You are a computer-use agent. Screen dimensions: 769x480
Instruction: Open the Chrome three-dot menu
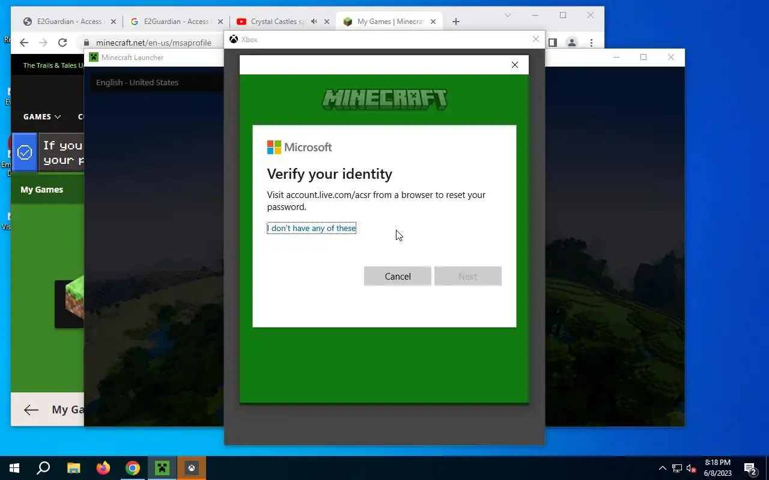click(x=592, y=43)
